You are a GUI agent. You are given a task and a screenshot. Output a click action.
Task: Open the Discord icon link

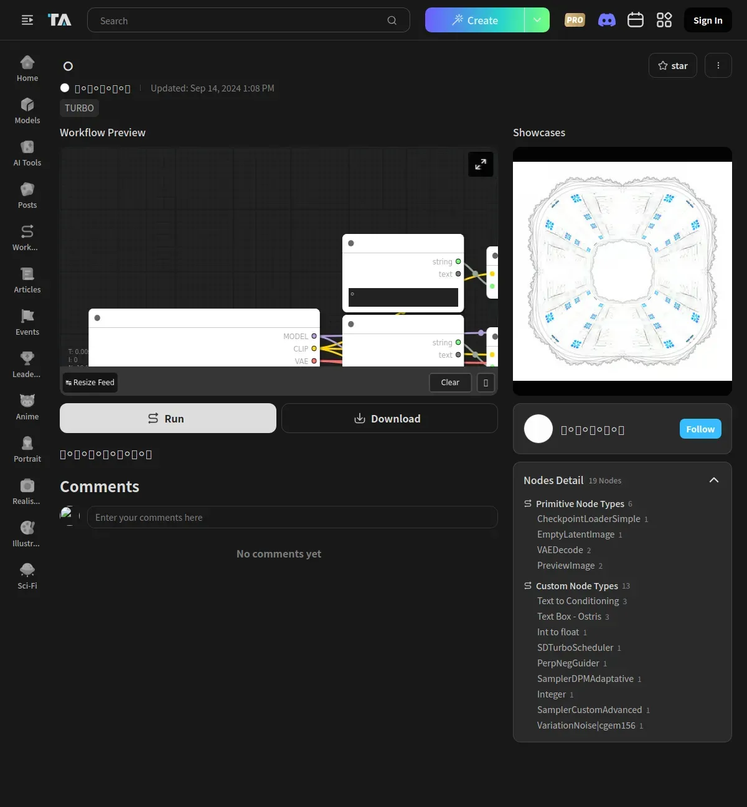tap(607, 20)
